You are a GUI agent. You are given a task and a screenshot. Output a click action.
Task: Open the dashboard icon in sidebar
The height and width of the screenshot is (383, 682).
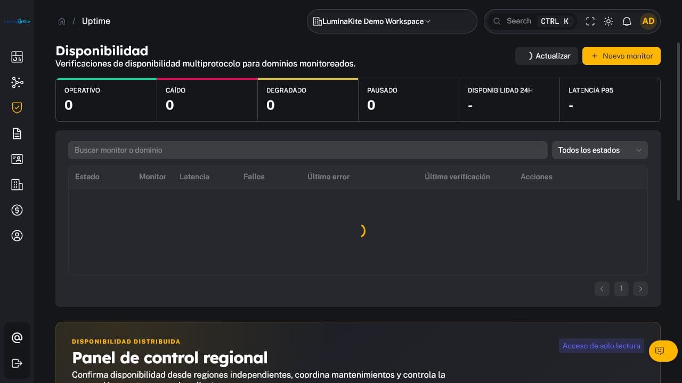click(17, 57)
